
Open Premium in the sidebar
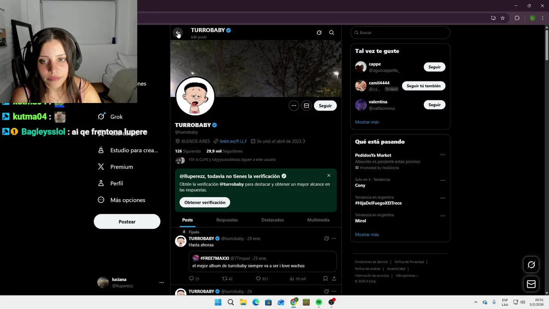(x=116, y=167)
